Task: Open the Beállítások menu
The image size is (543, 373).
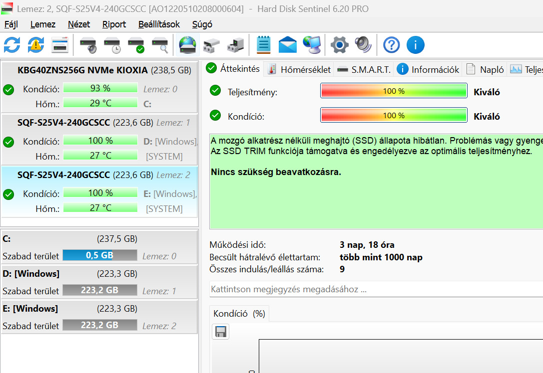Action: 159,24
